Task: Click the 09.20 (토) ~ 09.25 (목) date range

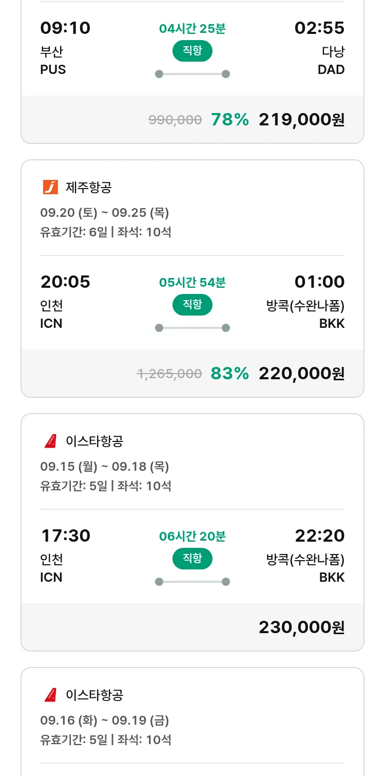Action: coord(105,213)
